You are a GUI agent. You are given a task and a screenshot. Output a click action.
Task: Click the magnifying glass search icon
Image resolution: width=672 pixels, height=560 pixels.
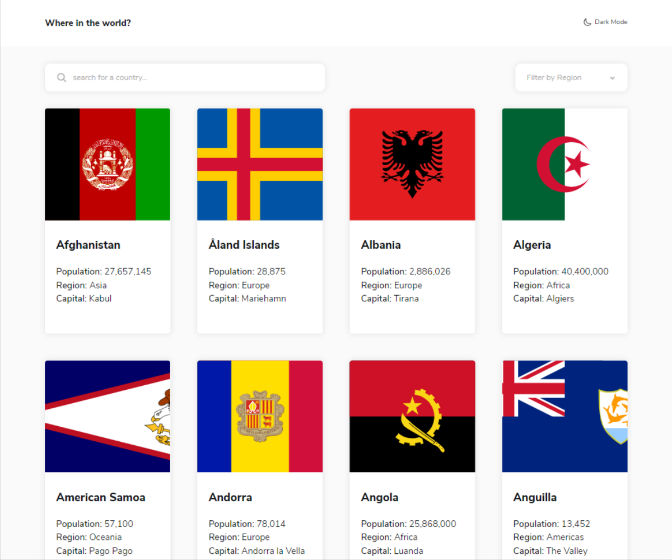(62, 77)
